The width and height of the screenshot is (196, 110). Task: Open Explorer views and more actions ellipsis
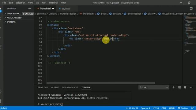pos(29,9)
